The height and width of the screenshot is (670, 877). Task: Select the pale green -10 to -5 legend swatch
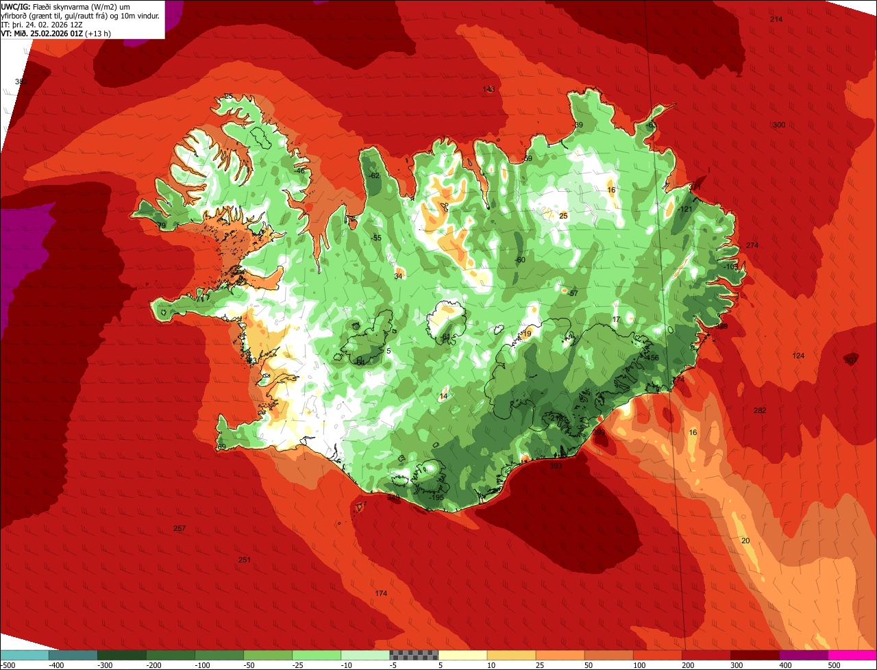click(x=365, y=655)
